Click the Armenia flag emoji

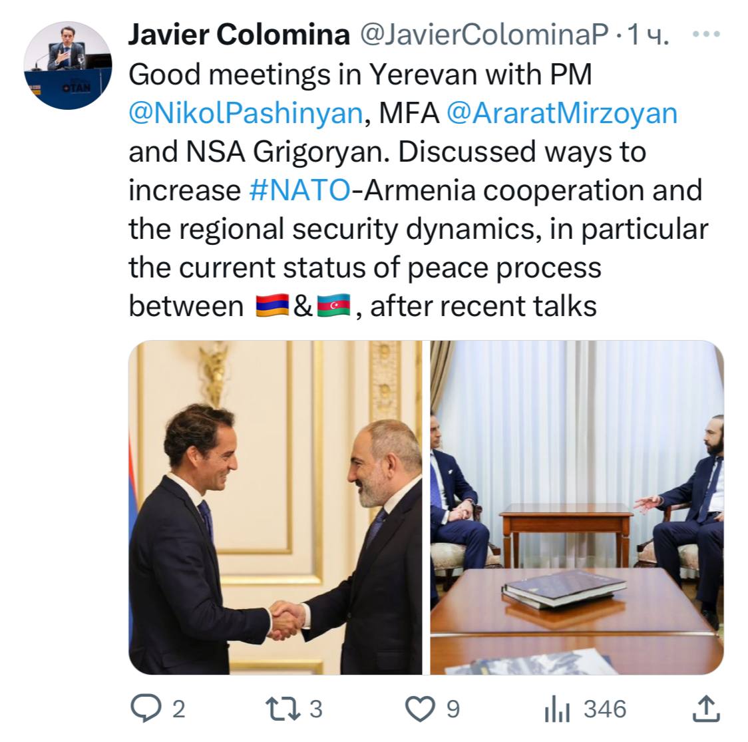pyautogui.click(x=272, y=305)
